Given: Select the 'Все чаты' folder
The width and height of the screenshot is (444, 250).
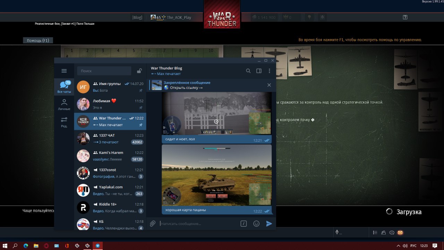Looking at the screenshot, I should pyautogui.click(x=64, y=87).
